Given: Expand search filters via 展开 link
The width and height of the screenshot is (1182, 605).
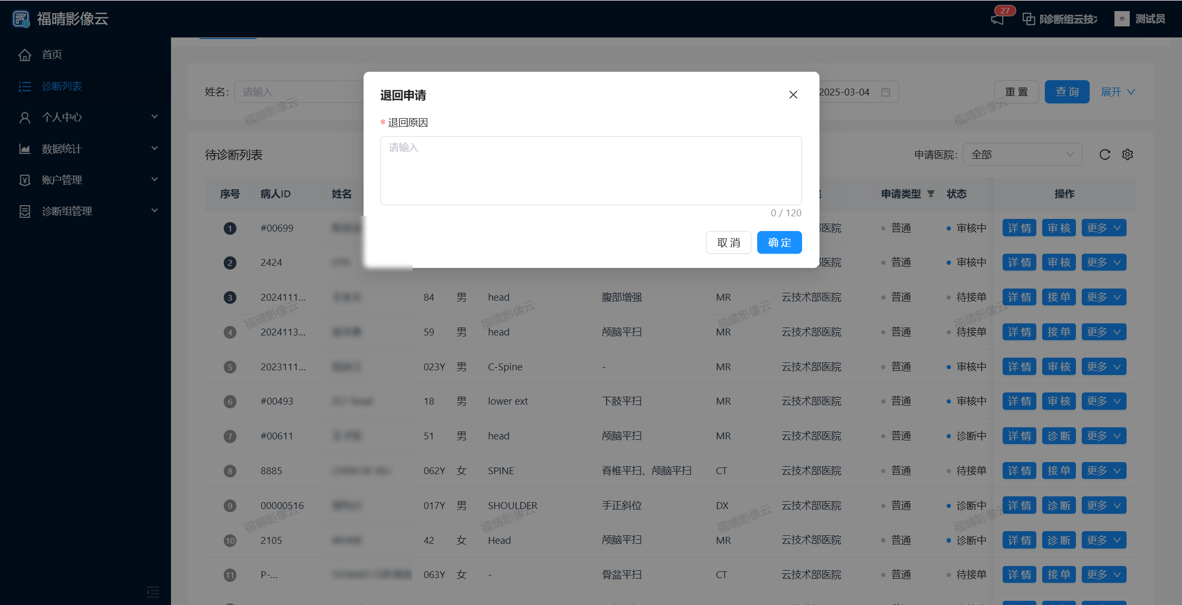Looking at the screenshot, I should [x=1118, y=92].
